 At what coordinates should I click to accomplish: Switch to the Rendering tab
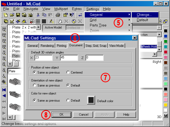coord(47,46)
